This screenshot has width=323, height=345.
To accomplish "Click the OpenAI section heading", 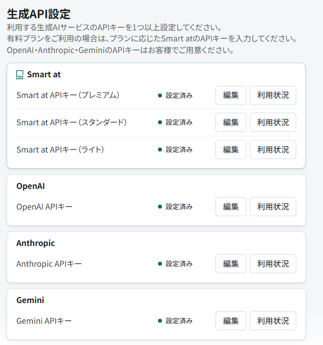I will pos(31,186).
